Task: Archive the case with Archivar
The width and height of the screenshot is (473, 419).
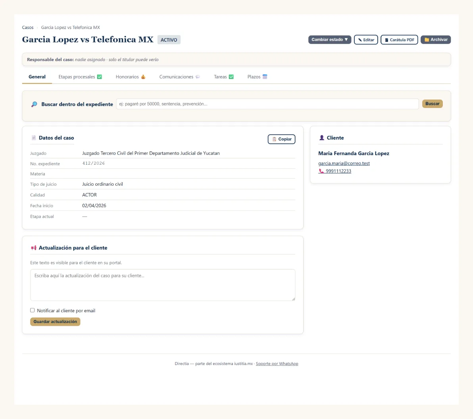Action: [436, 40]
